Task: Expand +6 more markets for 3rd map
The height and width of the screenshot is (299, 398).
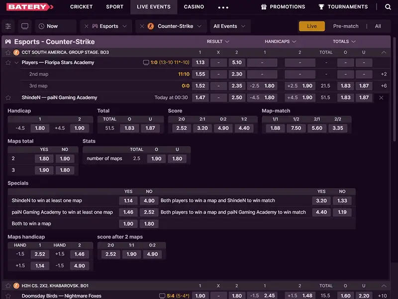Action: (384, 86)
